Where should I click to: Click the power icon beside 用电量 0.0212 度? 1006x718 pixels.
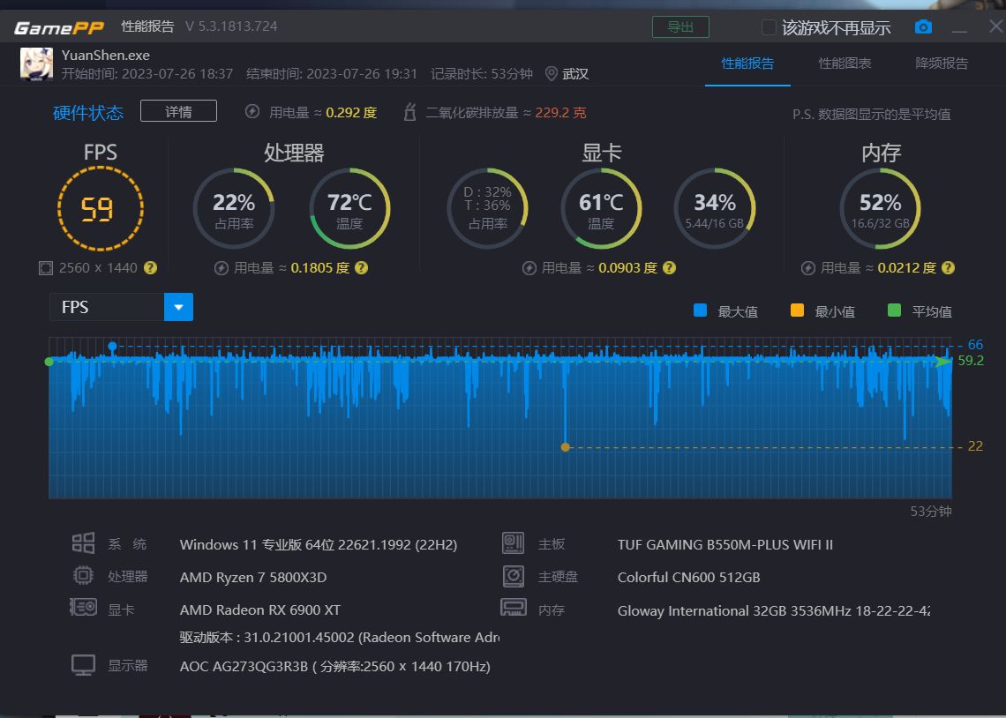click(x=807, y=268)
